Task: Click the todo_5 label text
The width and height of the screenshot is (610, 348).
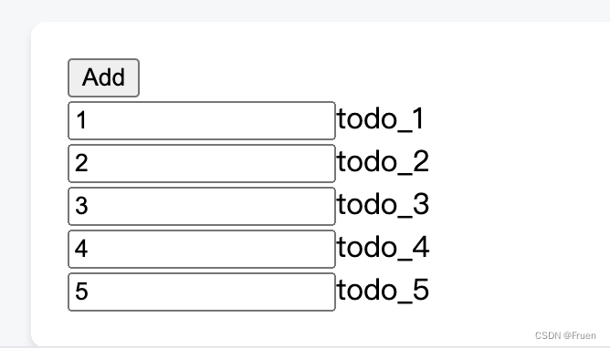Action: click(x=383, y=291)
